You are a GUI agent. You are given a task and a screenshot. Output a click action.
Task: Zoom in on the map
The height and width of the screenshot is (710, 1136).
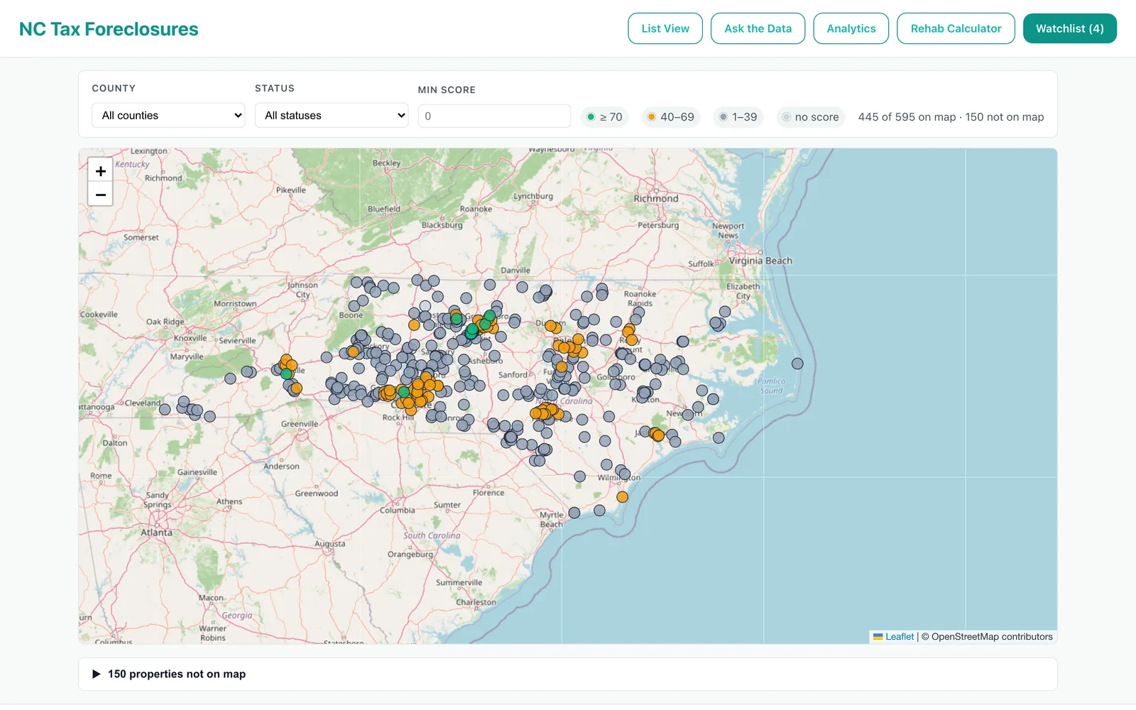click(100, 171)
